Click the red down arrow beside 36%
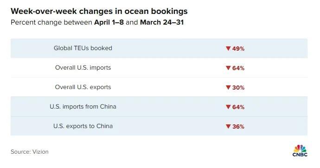The width and height of the screenshot is (320, 168). click(x=228, y=127)
